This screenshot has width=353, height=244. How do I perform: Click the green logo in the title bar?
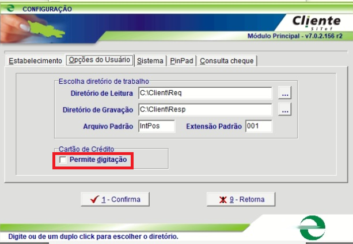(10, 8)
